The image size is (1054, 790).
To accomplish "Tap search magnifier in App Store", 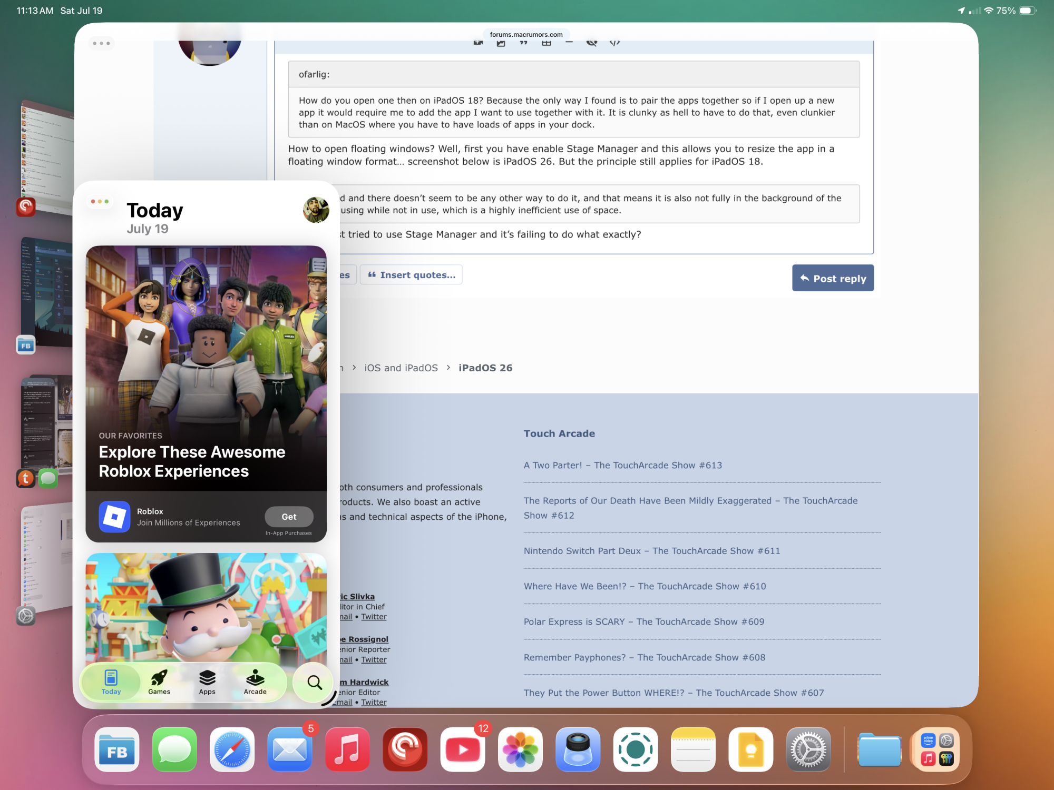I will pyautogui.click(x=314, y=683).
